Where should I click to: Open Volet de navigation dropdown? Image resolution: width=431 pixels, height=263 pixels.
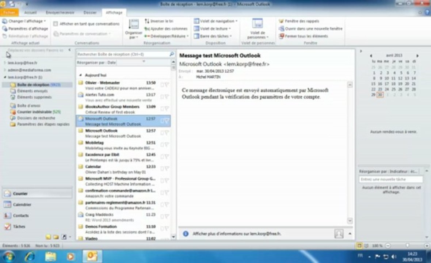tap(215, 21)
